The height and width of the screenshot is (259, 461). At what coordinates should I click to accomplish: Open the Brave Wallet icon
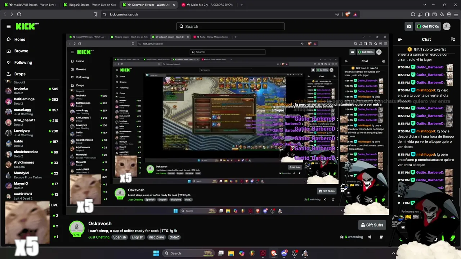434,14
